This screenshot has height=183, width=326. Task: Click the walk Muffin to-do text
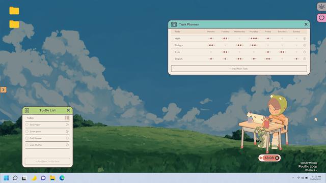tap(36, 145)
